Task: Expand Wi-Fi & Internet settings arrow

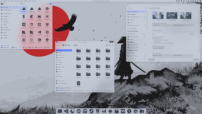Action: click(x=145, y=45)
